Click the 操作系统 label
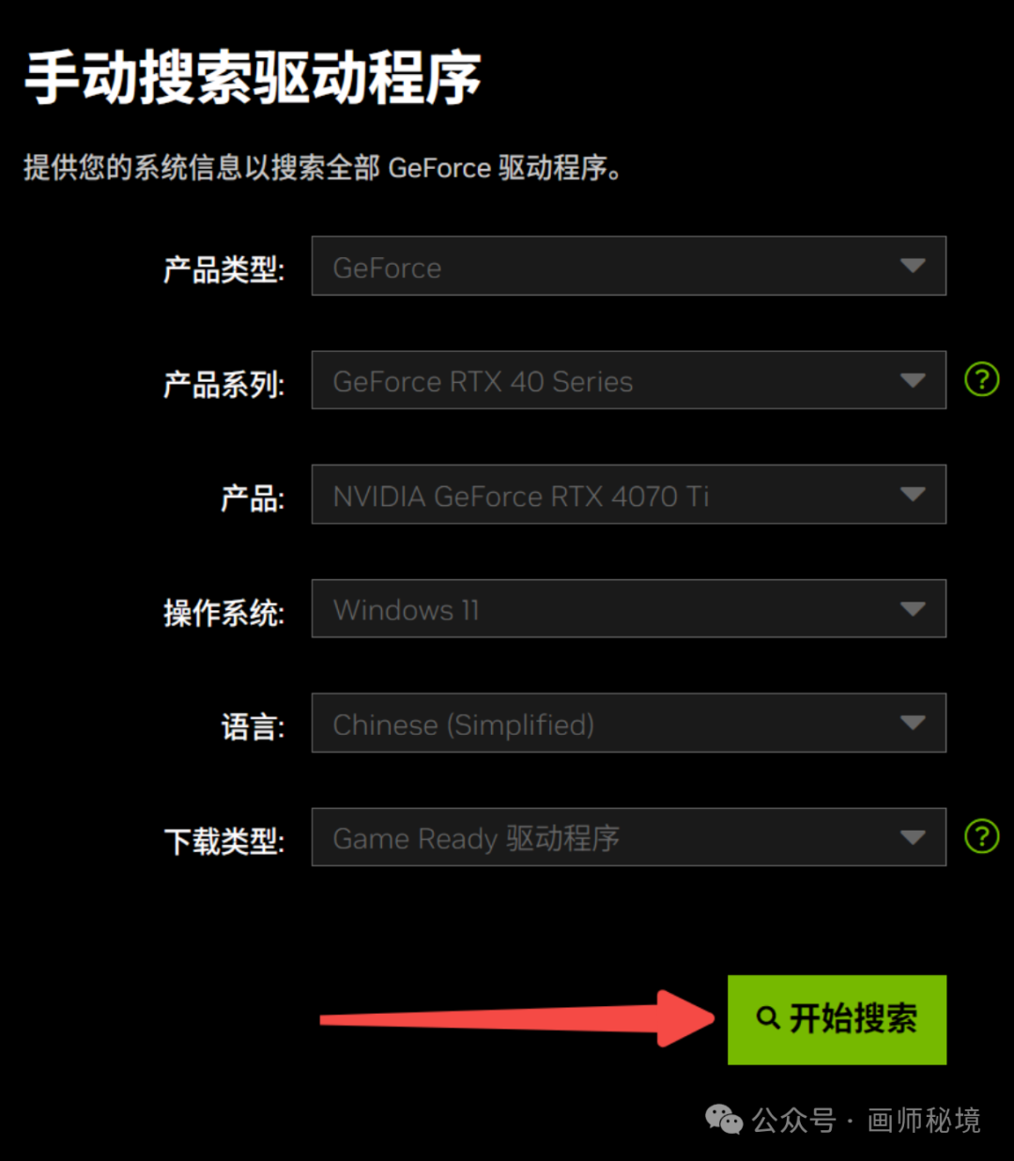Screen dimensions: 1014x1161 coord(223,613)
